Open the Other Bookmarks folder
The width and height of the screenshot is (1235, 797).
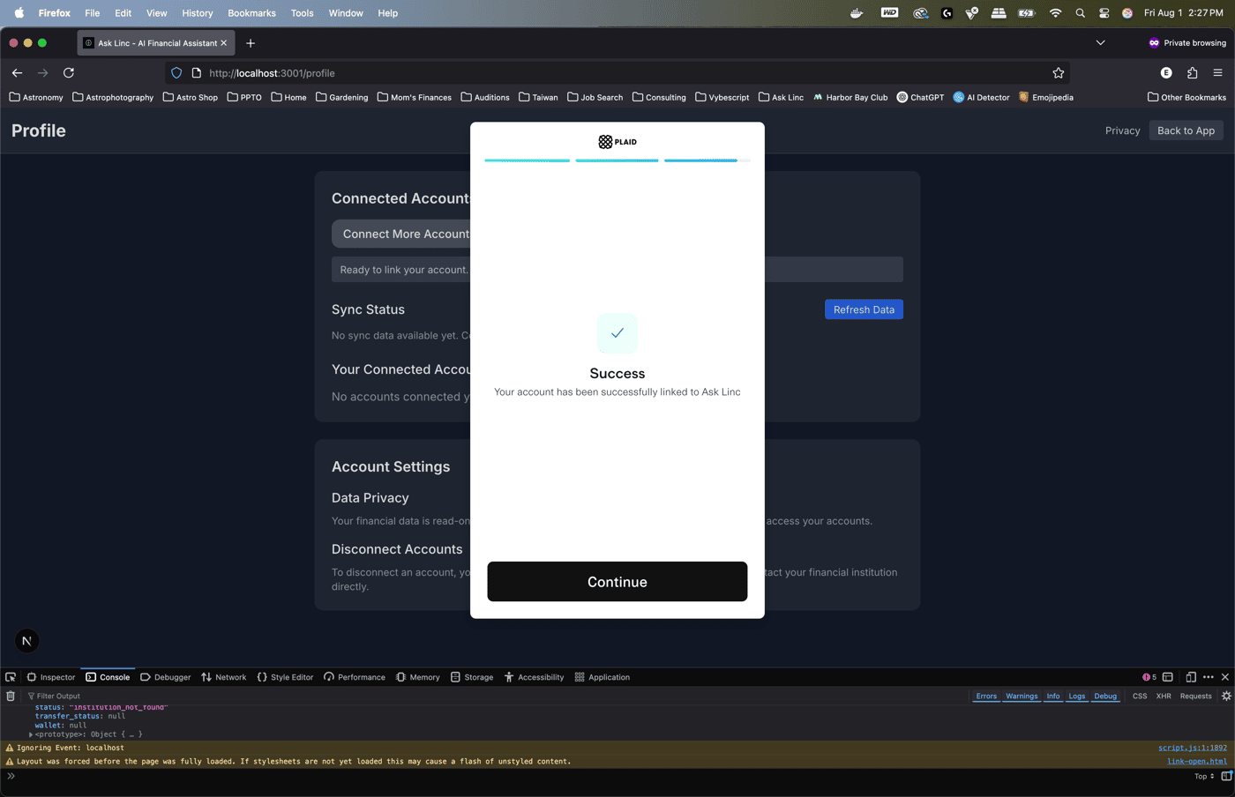(1186, 98)
